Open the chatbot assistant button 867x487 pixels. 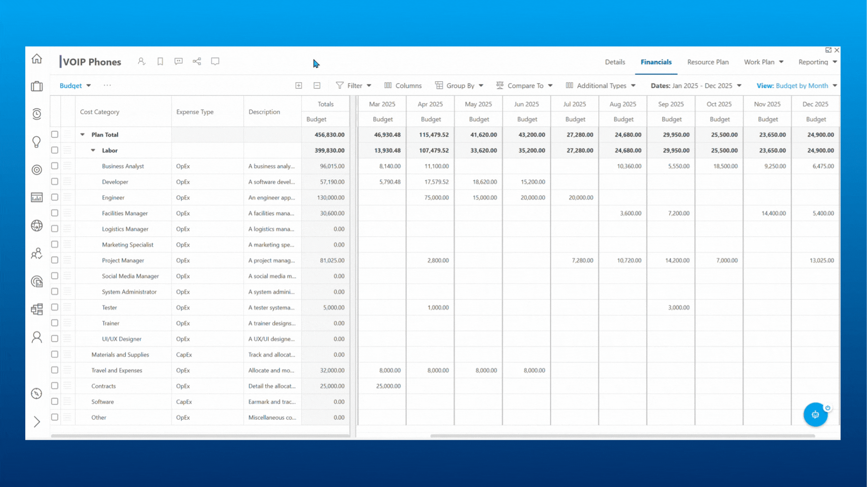[815, 414]
